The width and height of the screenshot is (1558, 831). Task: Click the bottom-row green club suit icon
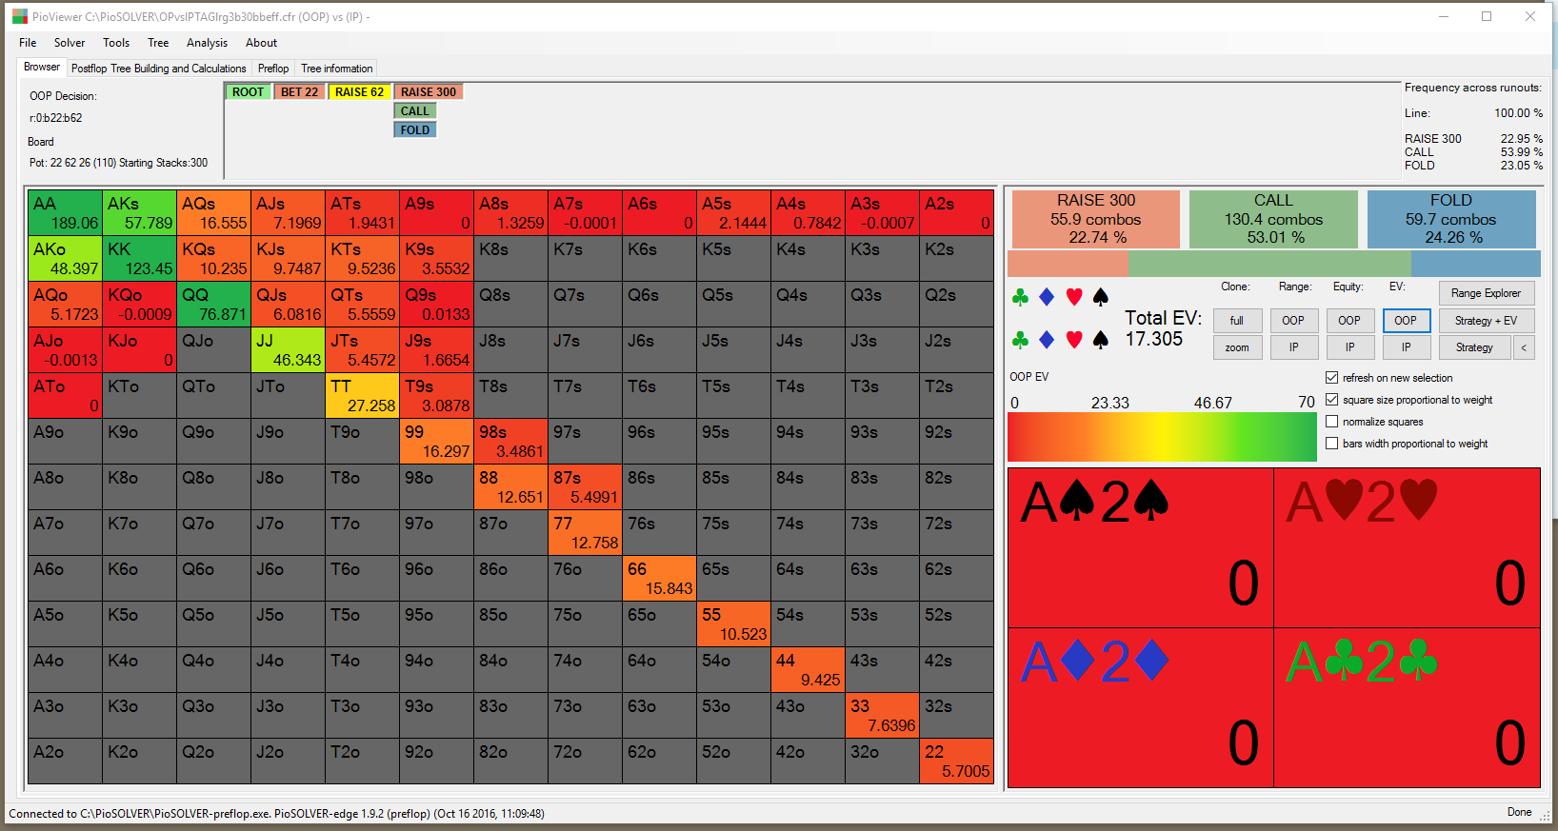point(1020,340)
